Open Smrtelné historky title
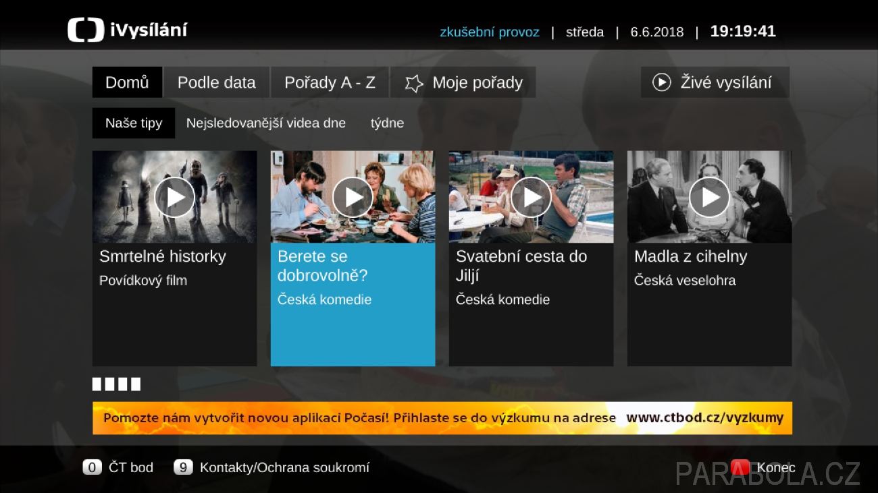The height and width of the screenshot is (493, 878). 163,256
